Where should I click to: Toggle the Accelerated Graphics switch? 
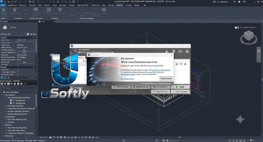coord(237,27)
